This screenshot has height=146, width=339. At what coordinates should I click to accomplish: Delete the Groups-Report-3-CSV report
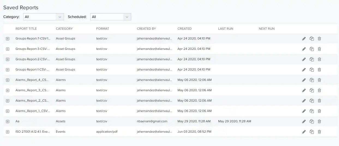[x=319, y=49]
